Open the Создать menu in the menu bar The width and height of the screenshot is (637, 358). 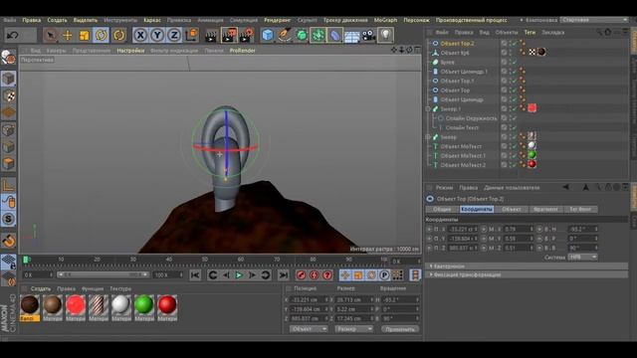(57, 20)
